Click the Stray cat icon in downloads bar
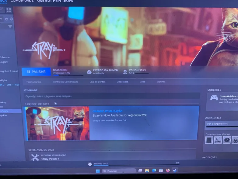Image resolution: width=238 pixels, height=179 pixels. pyautogui.click(x=90, y=164)
